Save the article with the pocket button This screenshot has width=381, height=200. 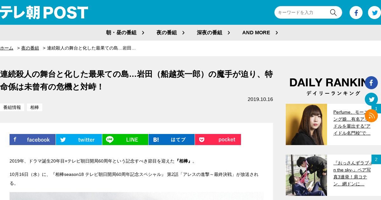[x=218, y=140]
